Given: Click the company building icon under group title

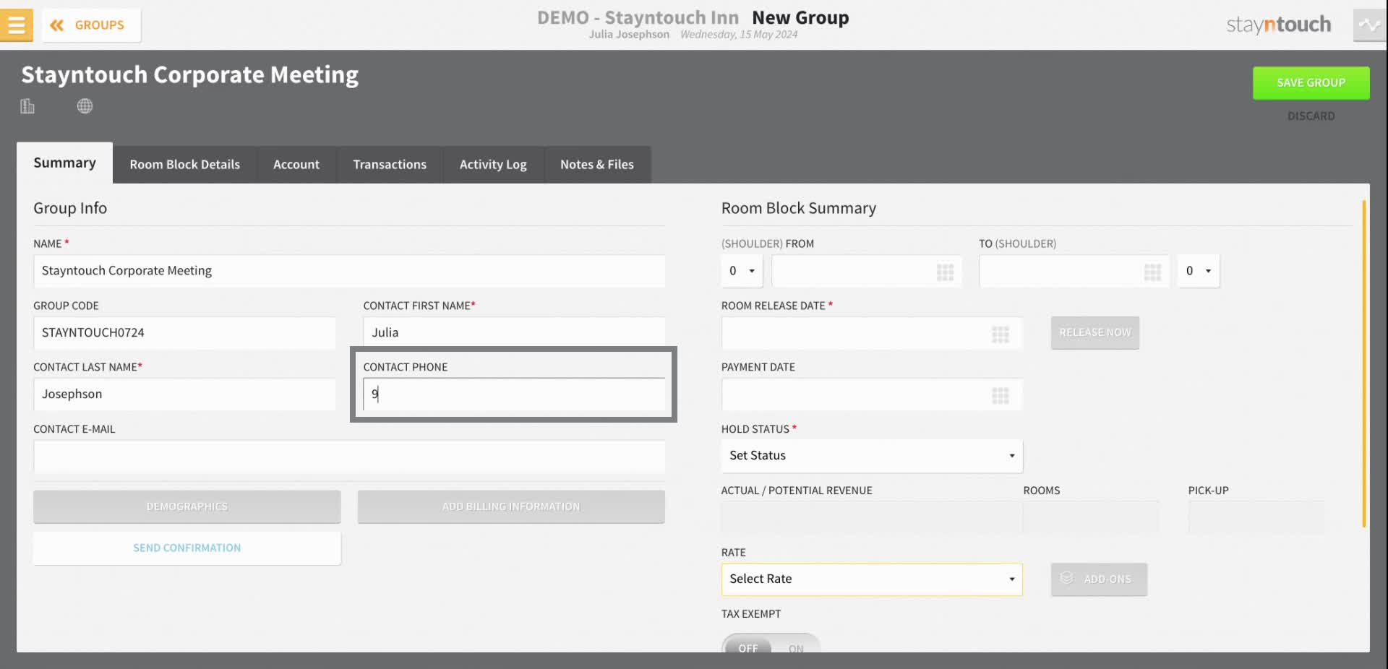Looking at the screenshot, I should (x=27, y=106).
